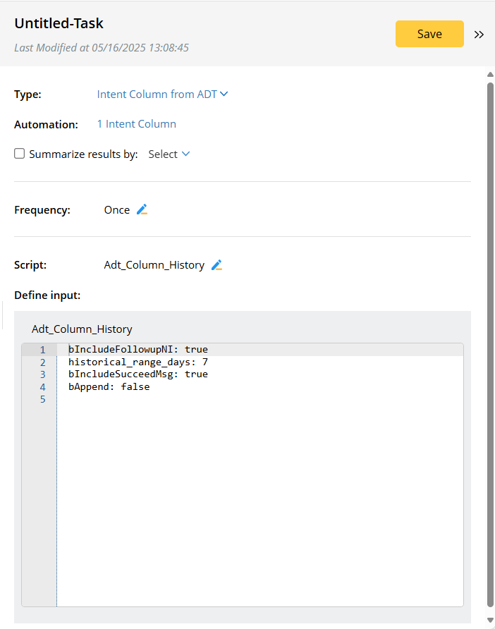The width and height of the screenshot is (495, 629).
Task: Edit frequency with pencil icon
Action: (x=142, y=209)
